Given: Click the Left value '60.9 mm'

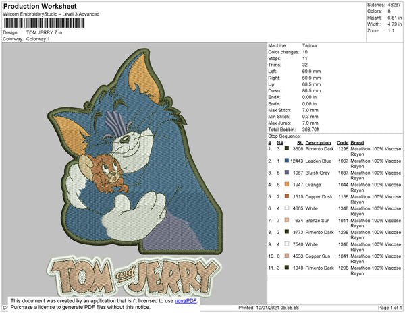Looking at the screenshot, I should [x=311, y=72].
